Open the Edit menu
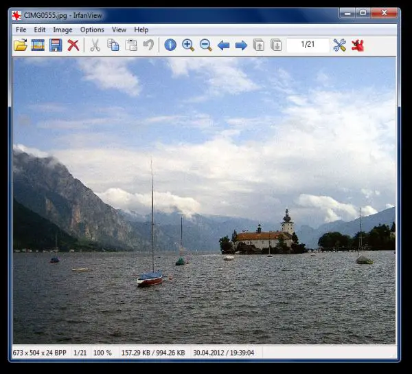Screen dimensions: 412x374 coord(40,30)
